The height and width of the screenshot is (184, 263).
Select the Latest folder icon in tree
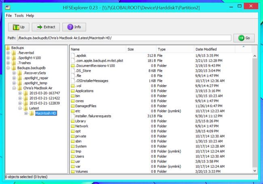tap(25, 108)
